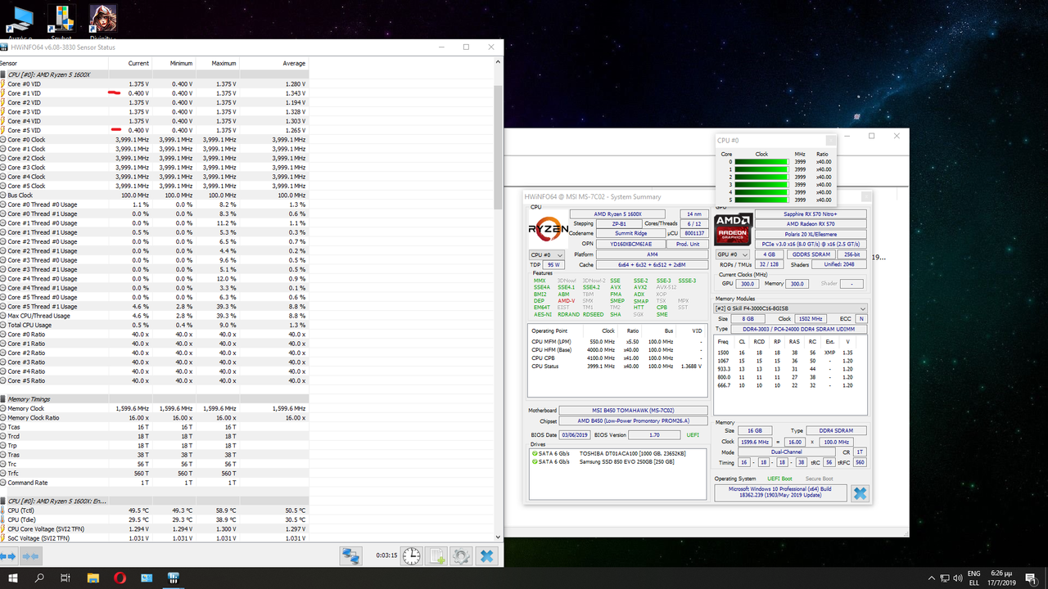This screenshot has width=1048, height=589.
Task: Click the ENG ELL language indicator
Action: point(974,578)
